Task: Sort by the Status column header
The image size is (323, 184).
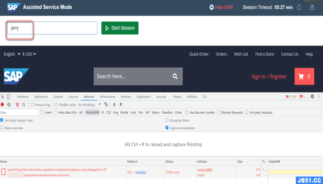Action: pyautogui.click(x=180, y=161)
